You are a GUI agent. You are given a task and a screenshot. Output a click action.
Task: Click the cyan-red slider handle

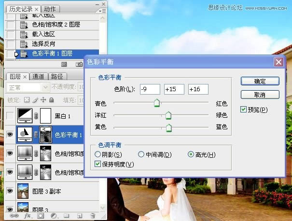(x=156, y=103)
